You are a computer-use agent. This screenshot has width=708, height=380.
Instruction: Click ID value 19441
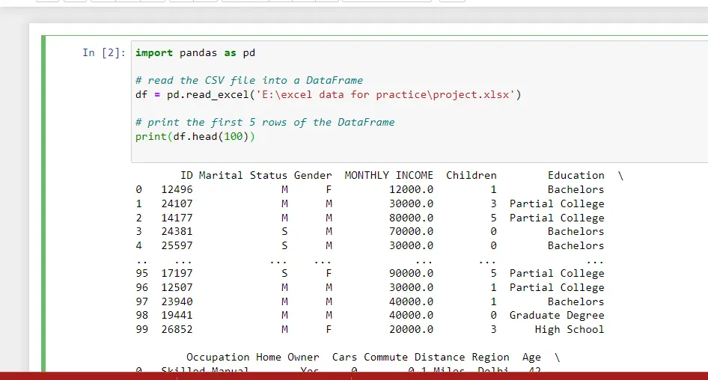177,316
